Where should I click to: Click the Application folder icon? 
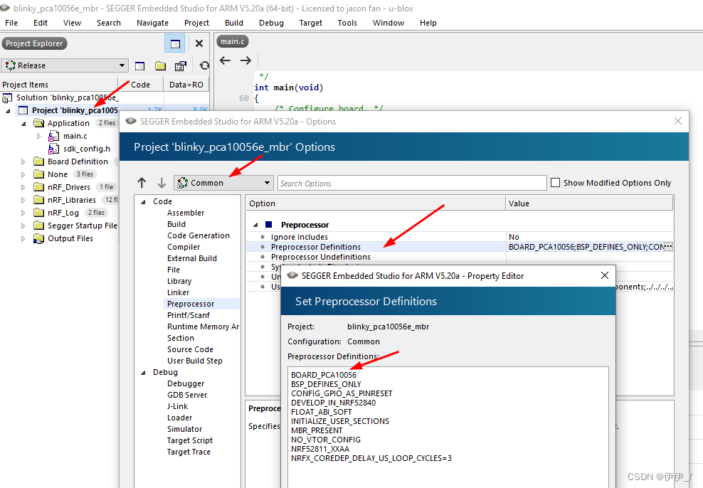38,123
